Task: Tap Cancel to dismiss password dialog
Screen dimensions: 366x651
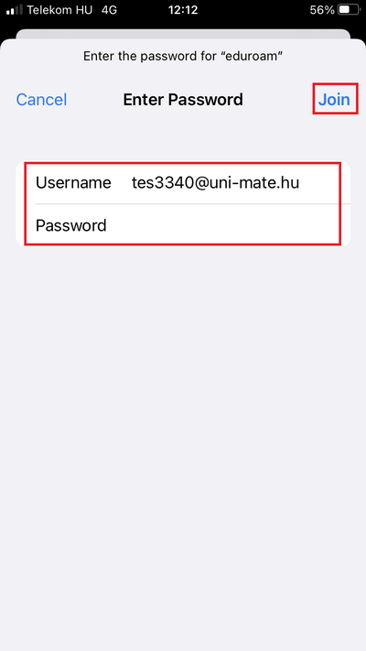Action: [41, 100]
